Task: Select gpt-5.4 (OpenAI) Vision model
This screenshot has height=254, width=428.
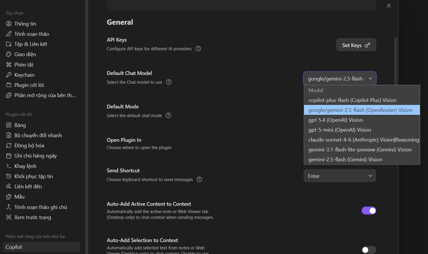Action: pyautogui.click(x=362, y=120)
